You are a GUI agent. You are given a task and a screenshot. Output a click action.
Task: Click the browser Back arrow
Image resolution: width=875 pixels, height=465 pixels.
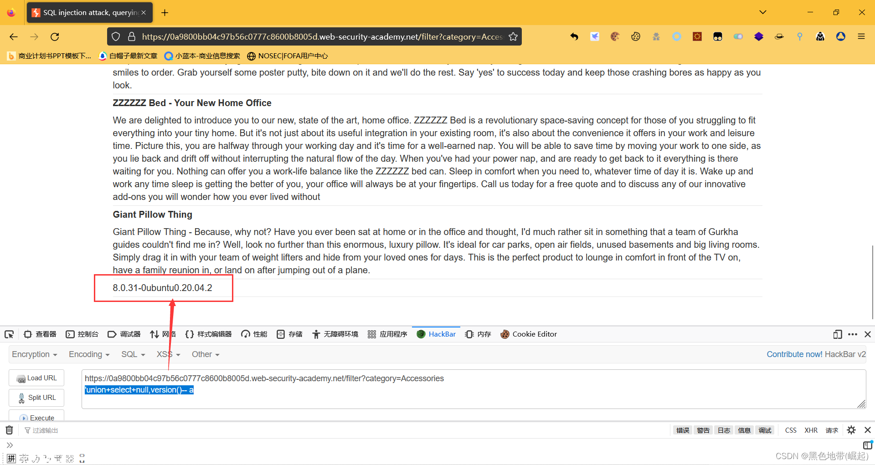tap(14, 37)
